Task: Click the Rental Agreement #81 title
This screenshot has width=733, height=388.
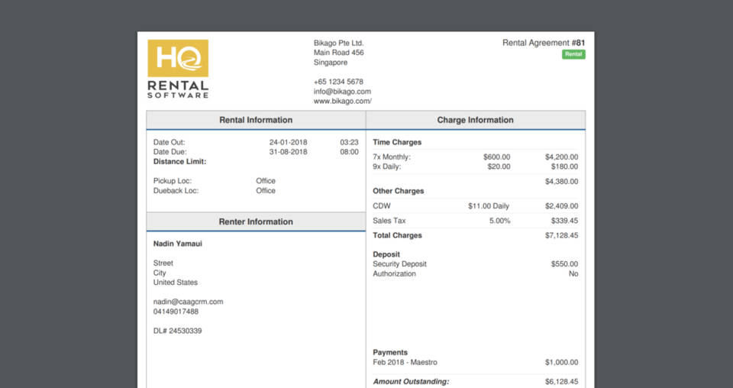Action: 543,43
